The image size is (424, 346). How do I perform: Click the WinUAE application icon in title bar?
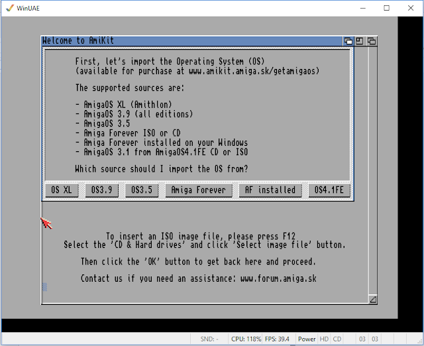[10, 8]
